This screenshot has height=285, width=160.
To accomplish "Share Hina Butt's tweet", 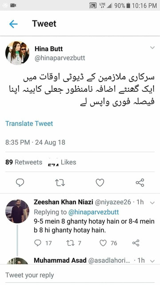I will click(x=140, y=183).
